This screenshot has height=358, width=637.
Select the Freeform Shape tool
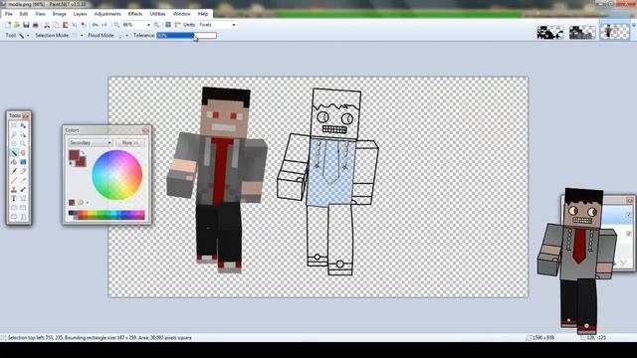pos(23,217)
